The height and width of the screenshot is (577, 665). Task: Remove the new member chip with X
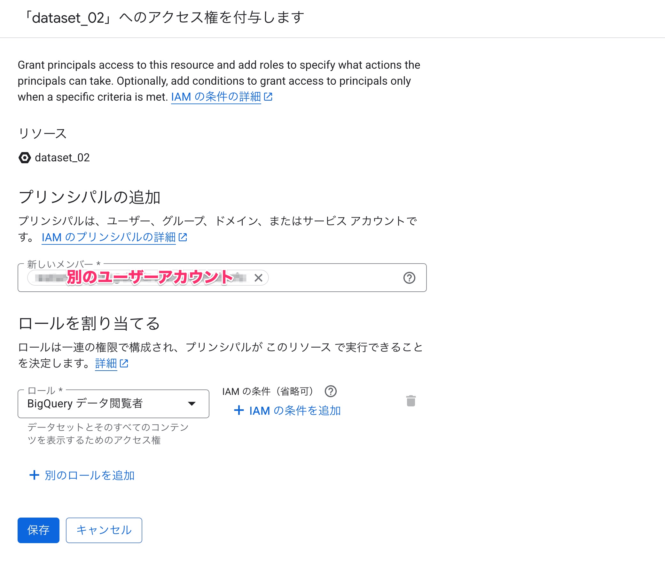click(x=258, y=278)
